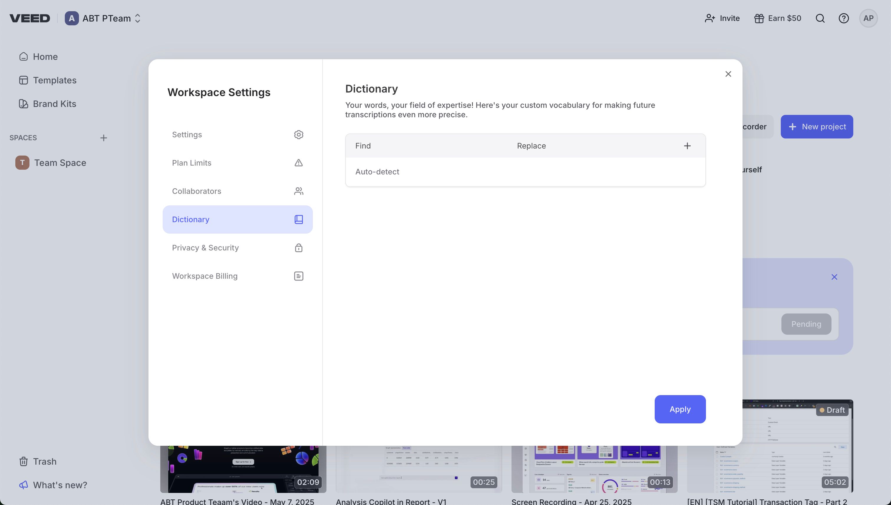Click the Auto-detect row
This screenshot has width=891, height=505.
[525, 172]
